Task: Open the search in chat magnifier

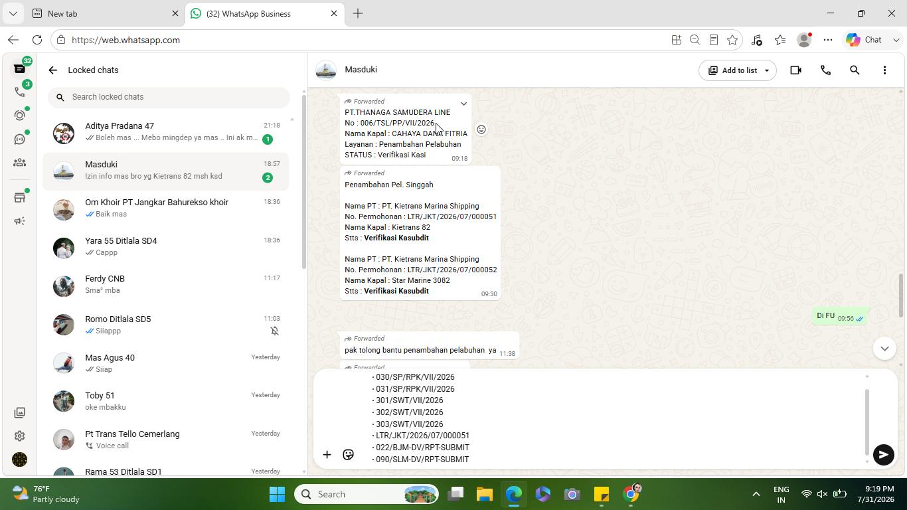Action: pos(855,70)
